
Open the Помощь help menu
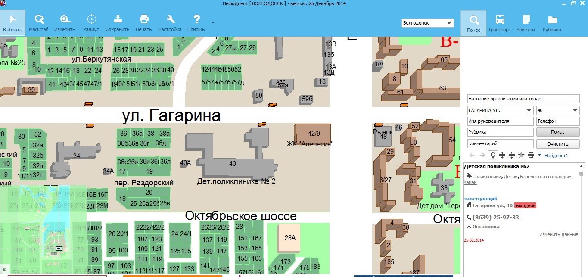click(x=196, y=23)
